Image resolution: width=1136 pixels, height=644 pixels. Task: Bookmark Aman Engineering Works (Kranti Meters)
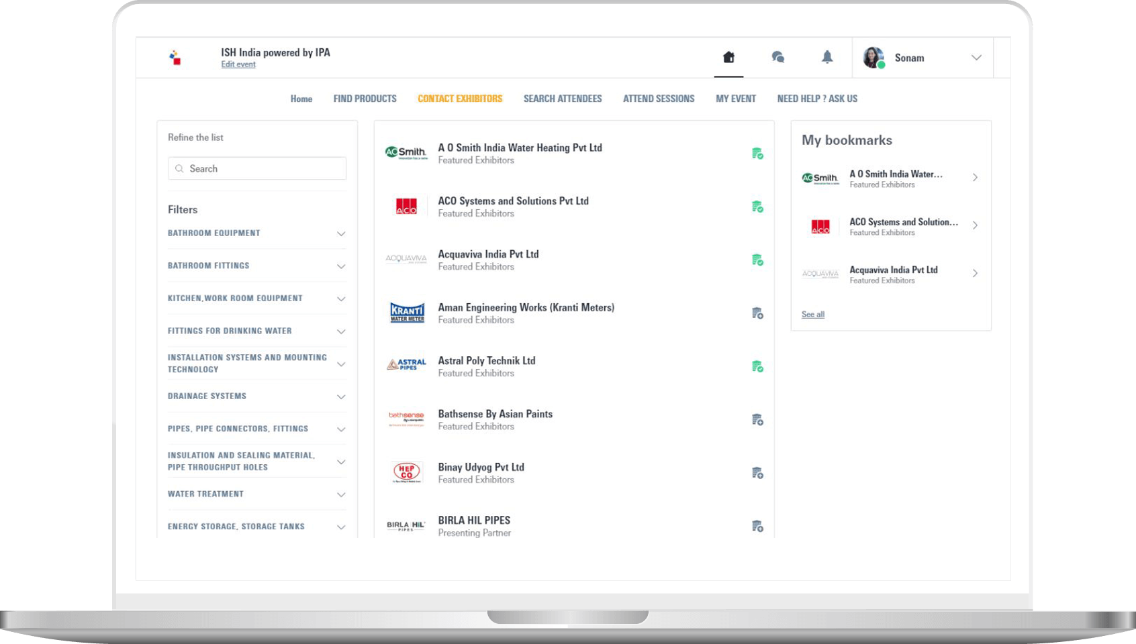point(757,313)
